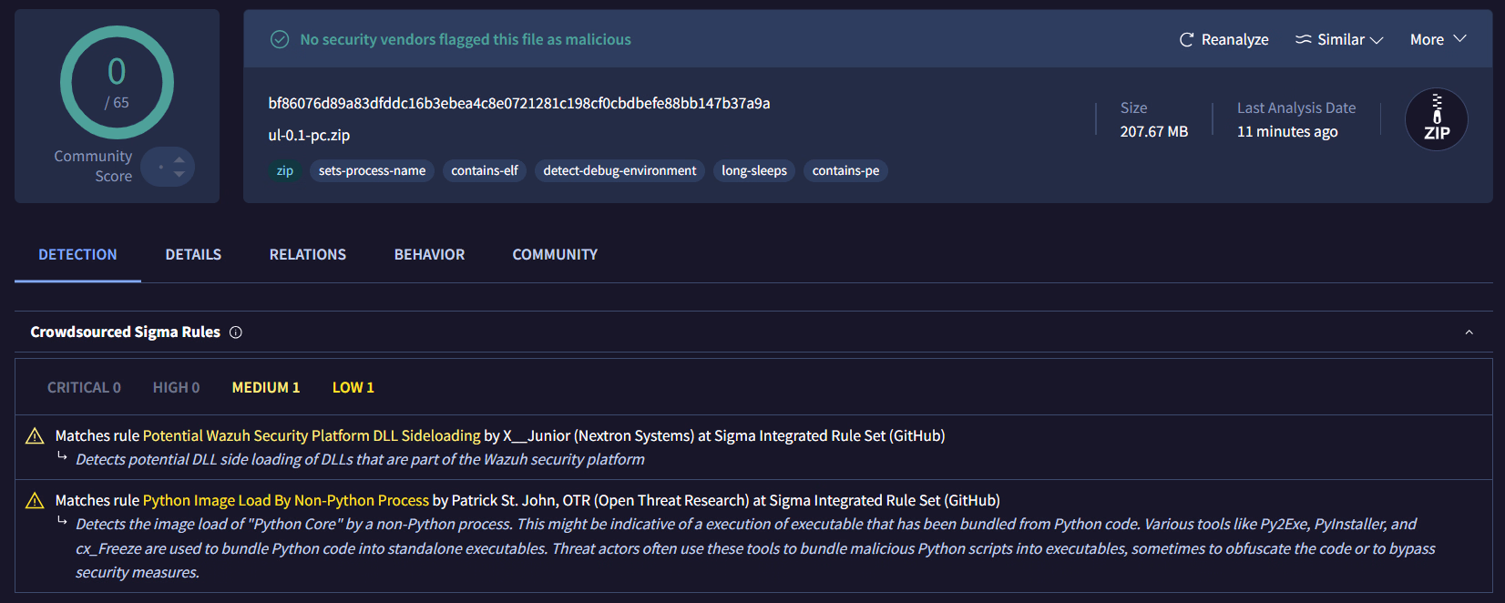Click the Reanalyze refresh icon
This screenshot has width=1505, height=603.
[x=1186, y=40]
